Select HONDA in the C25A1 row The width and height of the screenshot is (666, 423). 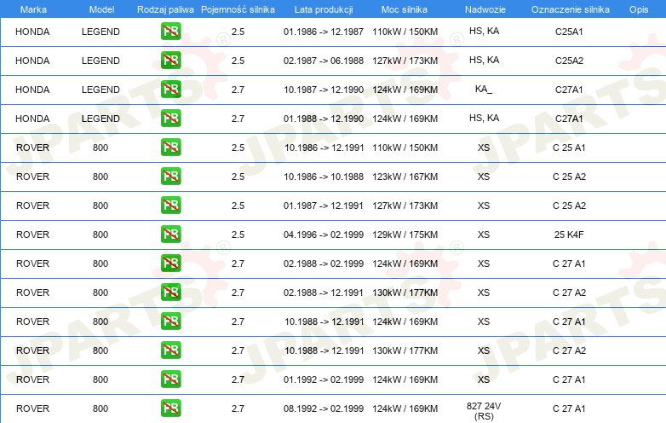[32, 32]
